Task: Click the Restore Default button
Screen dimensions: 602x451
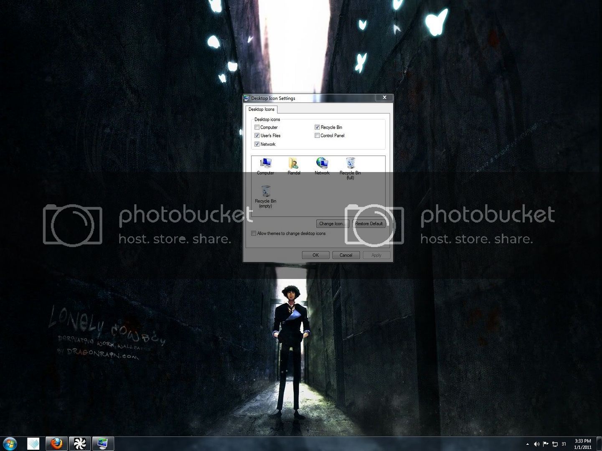Action: click(x=369, y=224)
